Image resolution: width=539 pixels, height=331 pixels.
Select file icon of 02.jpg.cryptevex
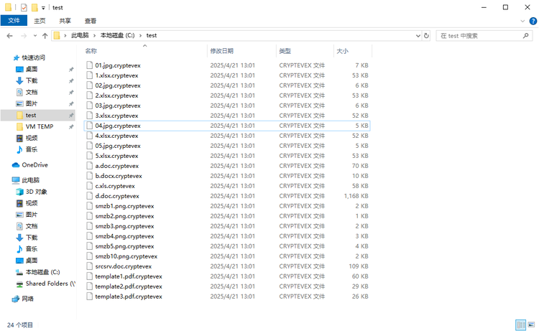pos(89,85)
